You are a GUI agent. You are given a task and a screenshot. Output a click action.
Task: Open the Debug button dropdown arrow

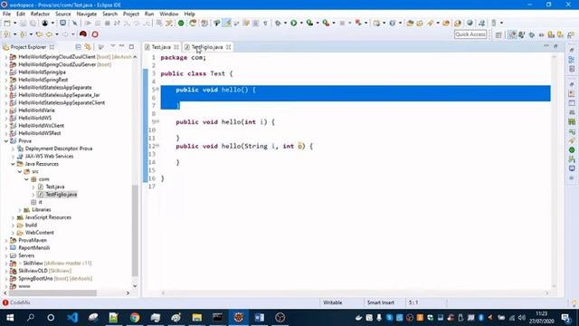(286, 23)
